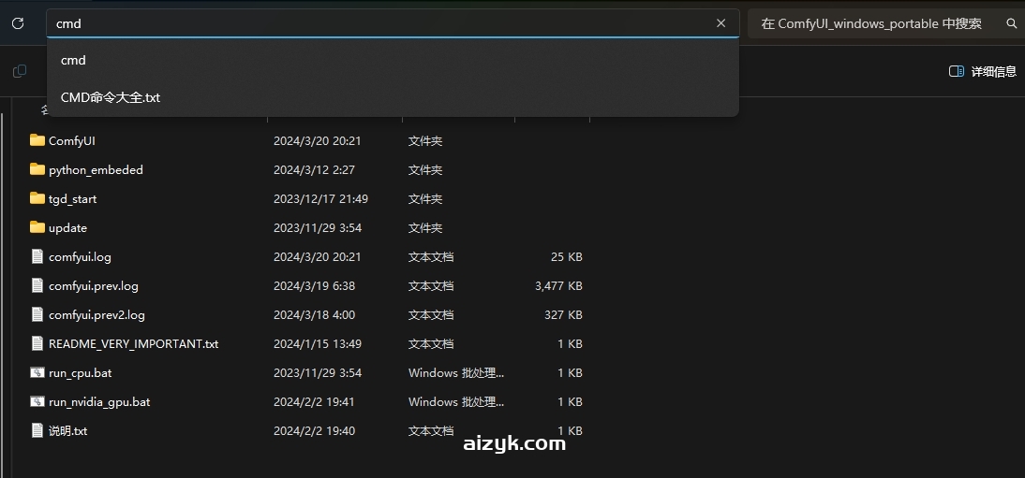
Task: Click the date 2024/2/2 19:41
Action: click(314, 402)
